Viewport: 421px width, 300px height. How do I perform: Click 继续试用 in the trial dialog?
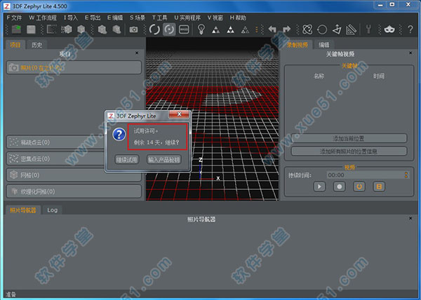click(x=127, y=160)
